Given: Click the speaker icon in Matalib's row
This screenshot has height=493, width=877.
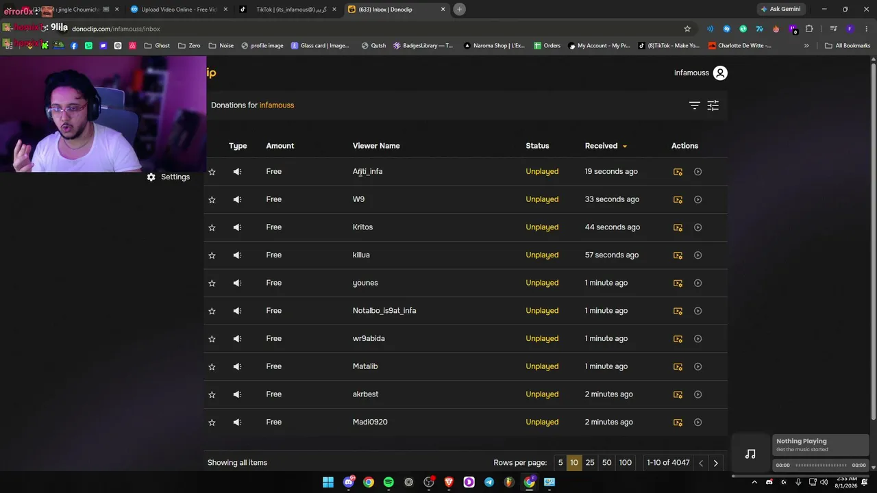Looking at the screenshot, I should click(x=237, y=366).
